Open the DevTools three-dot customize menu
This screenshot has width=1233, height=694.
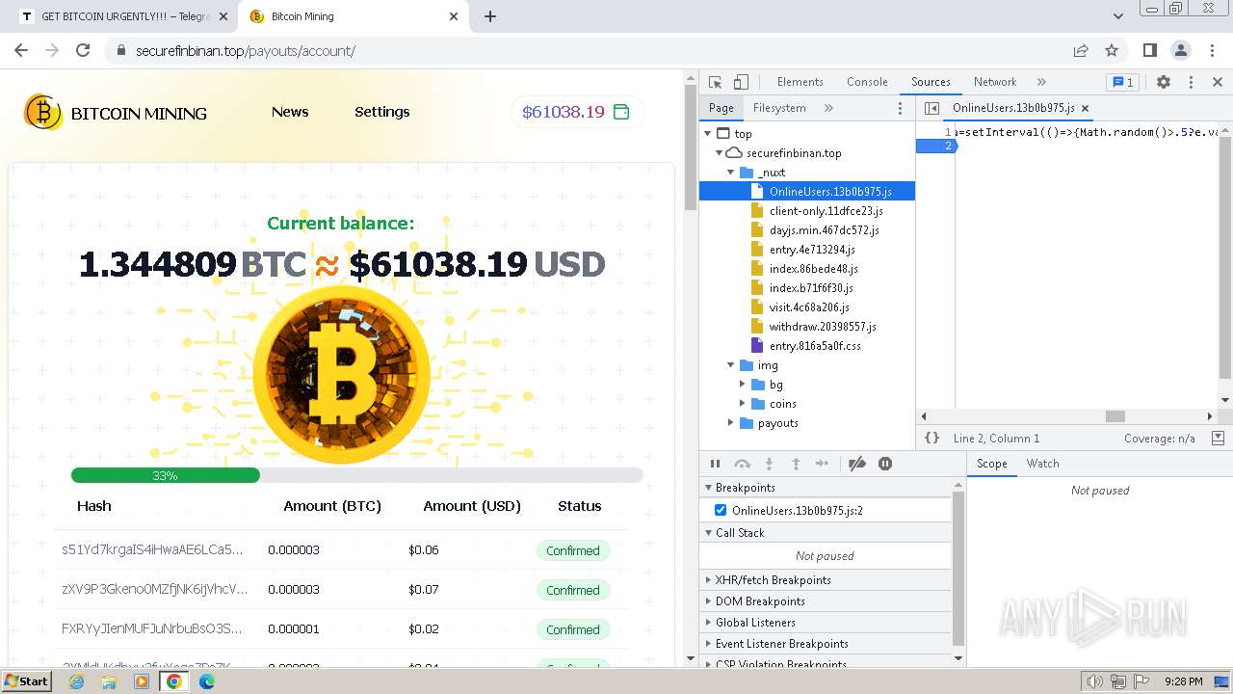1191,82
